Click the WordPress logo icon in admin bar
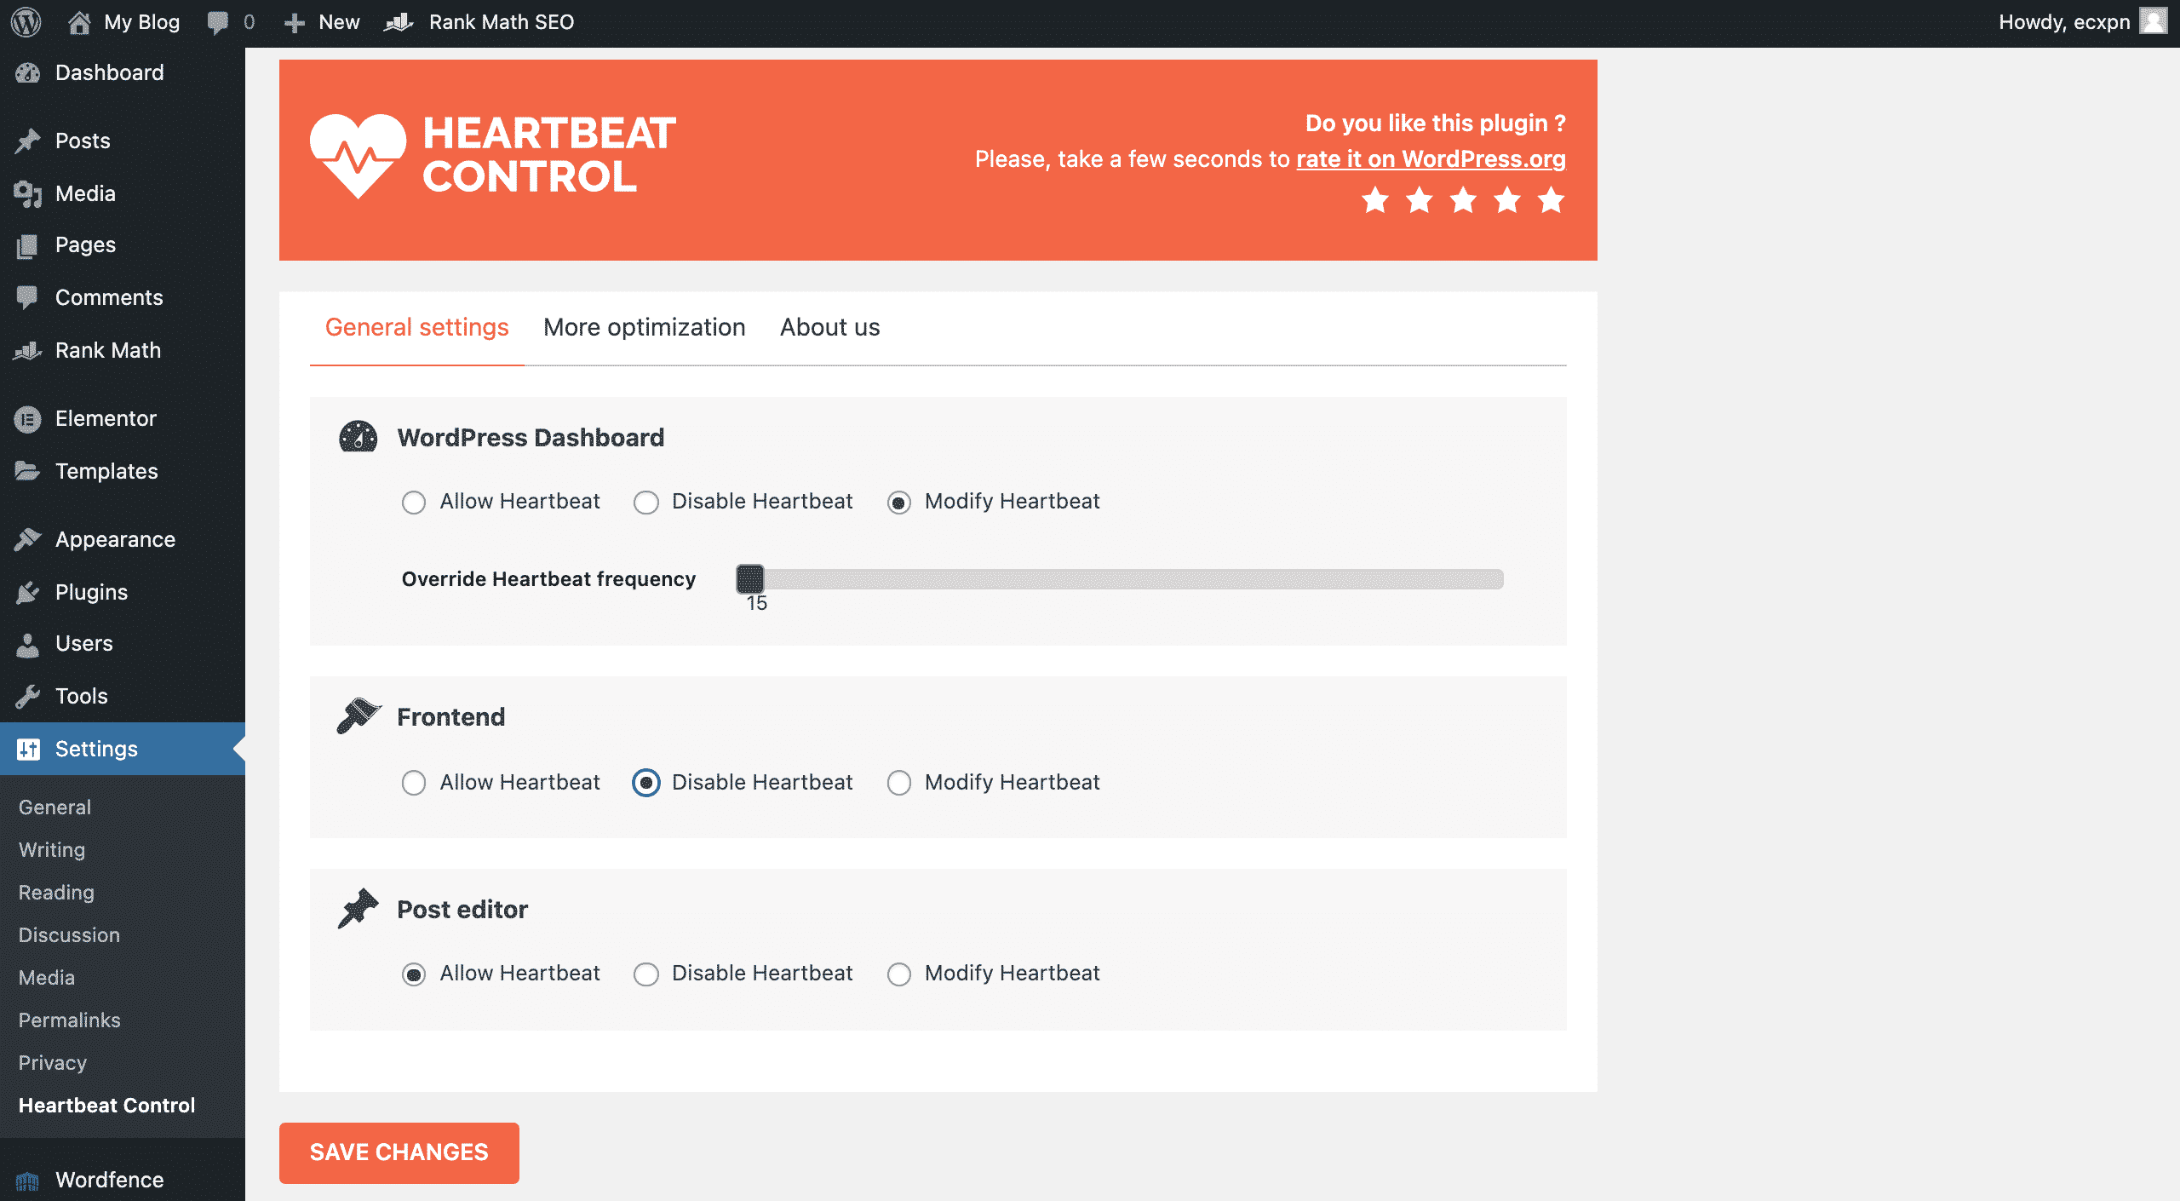 26,22
